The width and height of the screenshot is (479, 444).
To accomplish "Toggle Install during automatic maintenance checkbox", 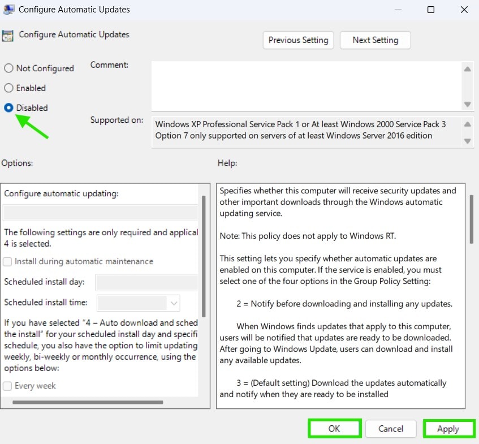I will pyautogui.click(x=8, y=261).
